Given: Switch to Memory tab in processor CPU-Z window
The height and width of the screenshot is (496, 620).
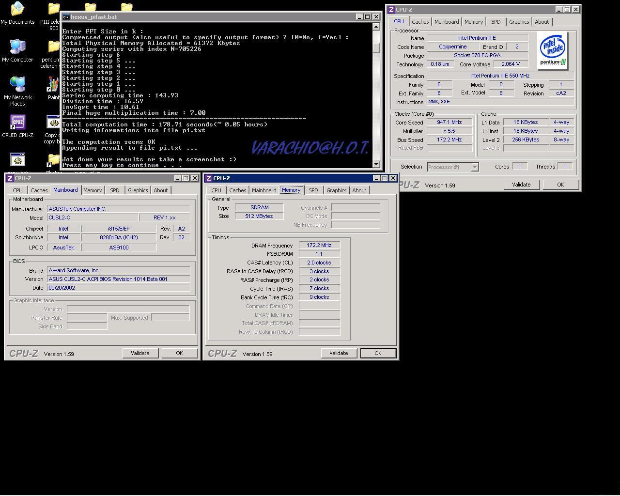Looking at the screenshot, I should [x=473, y=22].
